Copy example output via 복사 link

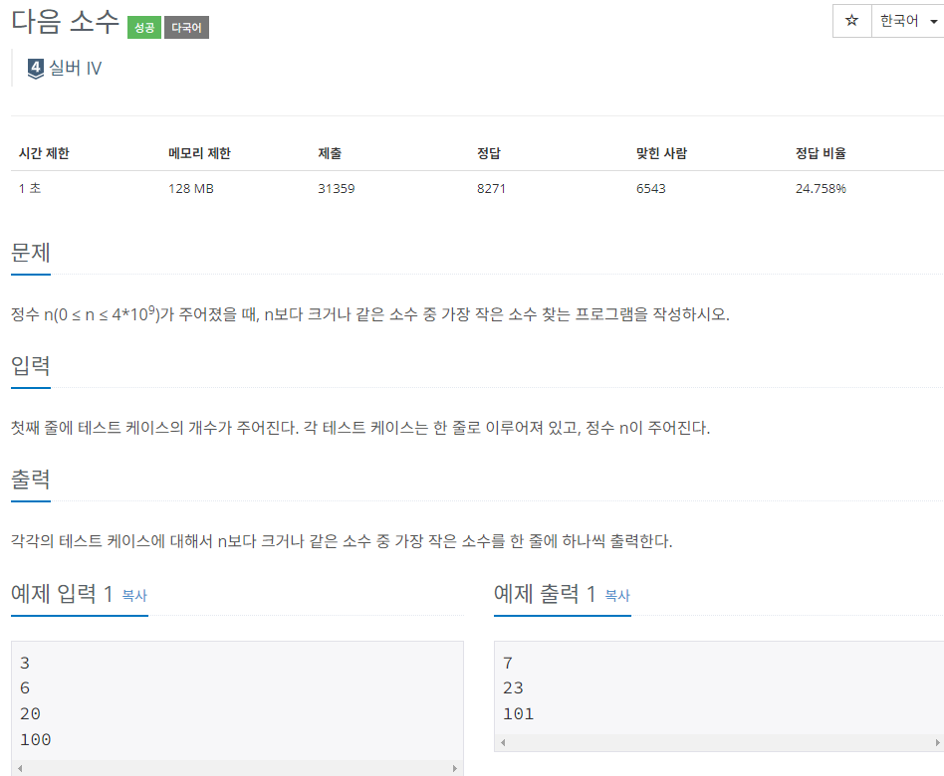(617, 596)
